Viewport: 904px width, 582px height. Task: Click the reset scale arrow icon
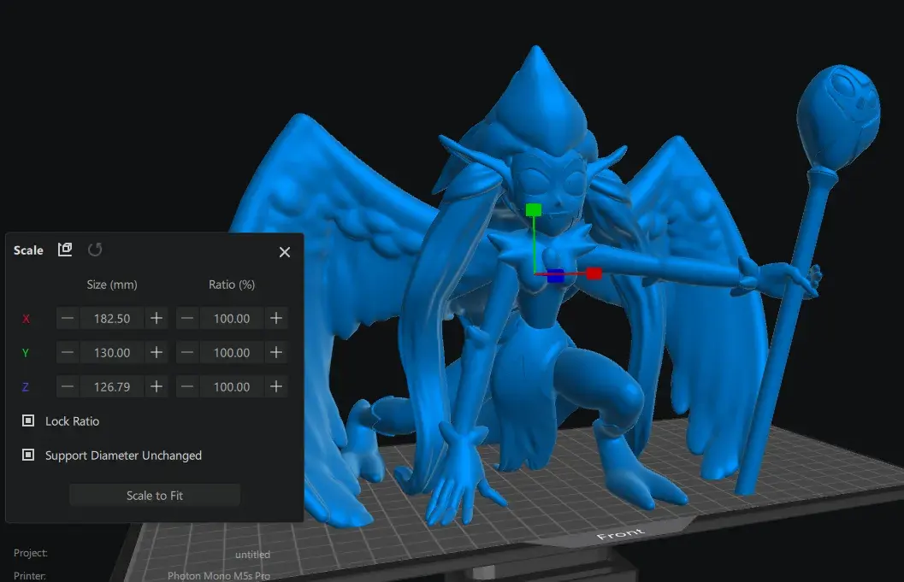(x=95, y=250)
